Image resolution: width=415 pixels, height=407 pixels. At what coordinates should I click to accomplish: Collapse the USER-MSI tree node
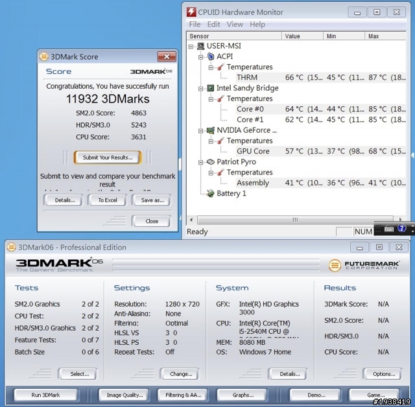[x=191, y=47]
